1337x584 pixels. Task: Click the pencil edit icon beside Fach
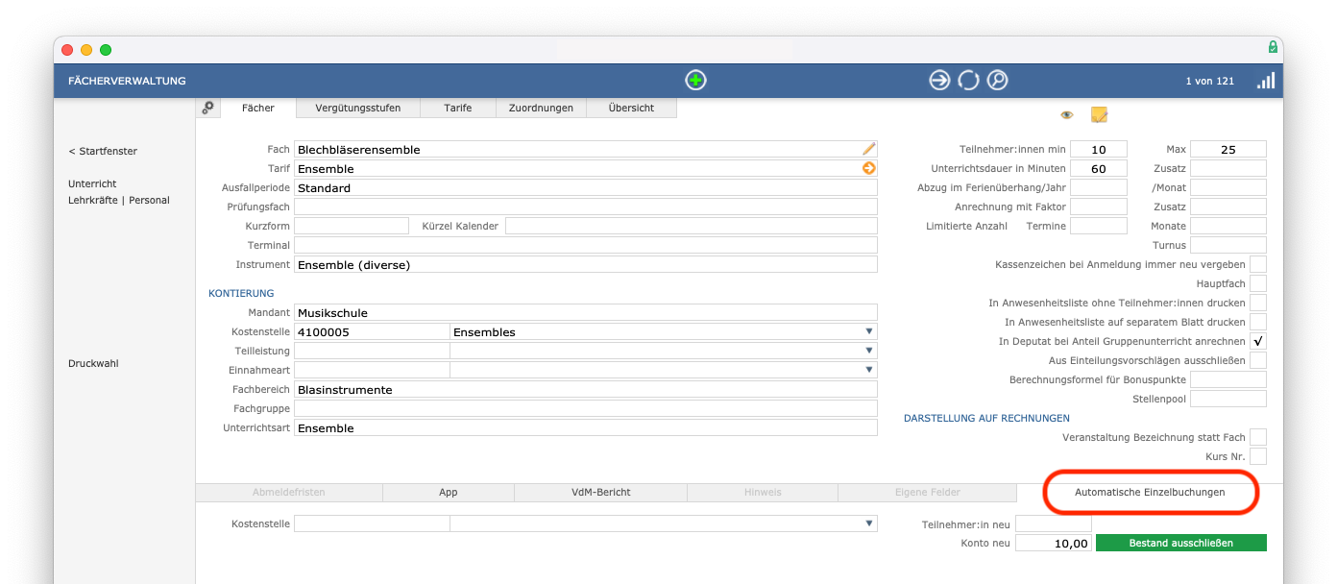tap(869, 149)
